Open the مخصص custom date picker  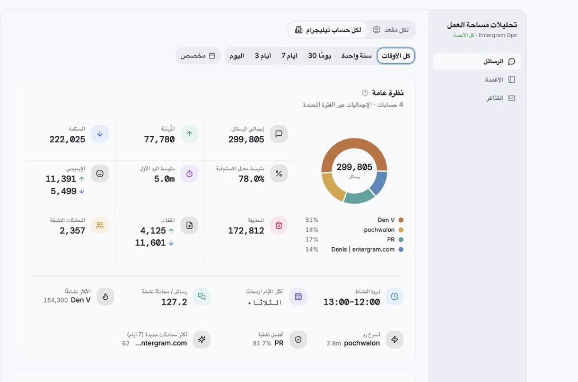(x=198, y=56)
